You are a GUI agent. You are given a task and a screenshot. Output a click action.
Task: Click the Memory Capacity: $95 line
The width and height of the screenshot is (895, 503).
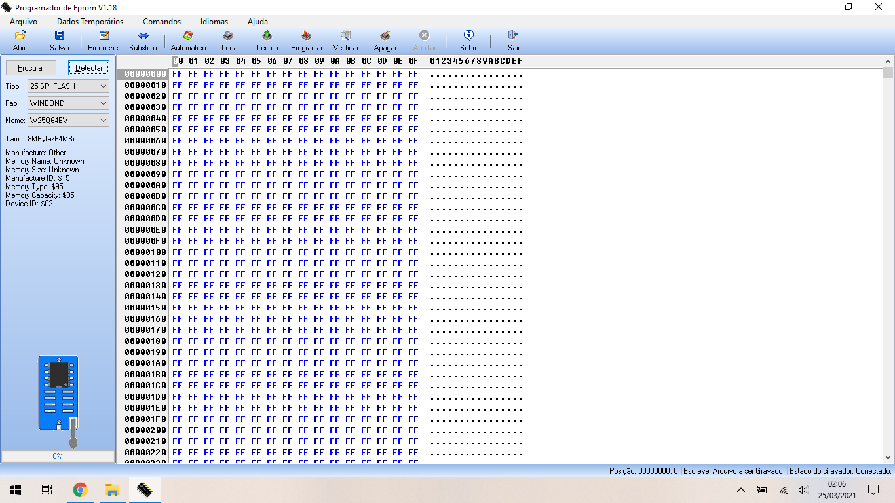40,195
